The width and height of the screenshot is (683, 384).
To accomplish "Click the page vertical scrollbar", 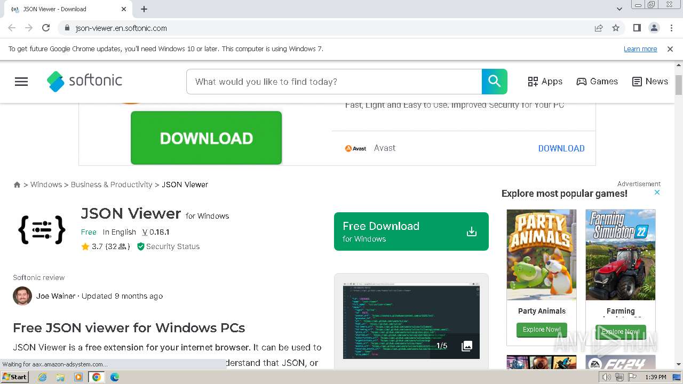I will pos(679,85).
